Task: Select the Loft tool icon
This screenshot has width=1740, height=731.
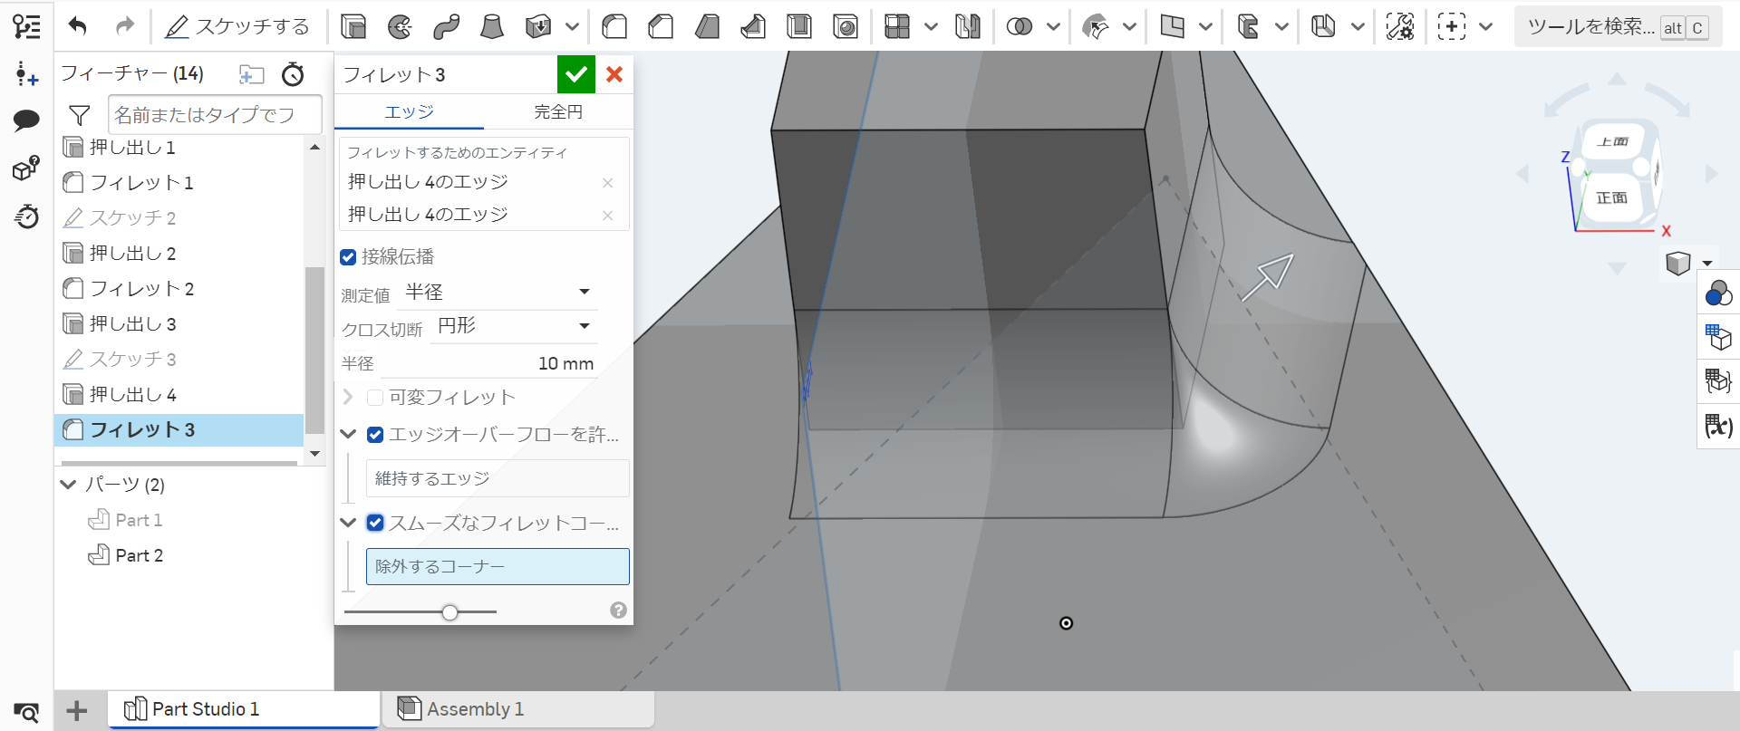Action: coord(492,27)
